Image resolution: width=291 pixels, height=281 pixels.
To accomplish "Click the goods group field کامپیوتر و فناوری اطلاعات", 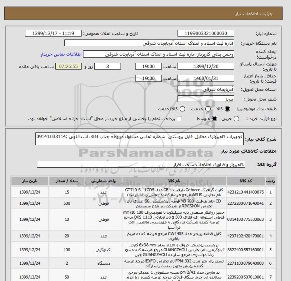I will (x=141, y=164).
